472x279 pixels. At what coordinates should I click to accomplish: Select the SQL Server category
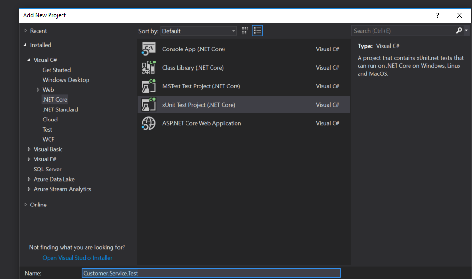click(47, 169)
